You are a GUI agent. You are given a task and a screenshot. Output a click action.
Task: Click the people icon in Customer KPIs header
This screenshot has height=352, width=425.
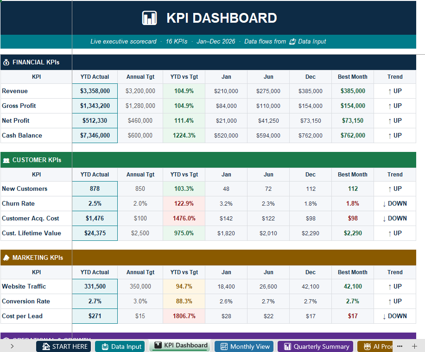(6, 160)
